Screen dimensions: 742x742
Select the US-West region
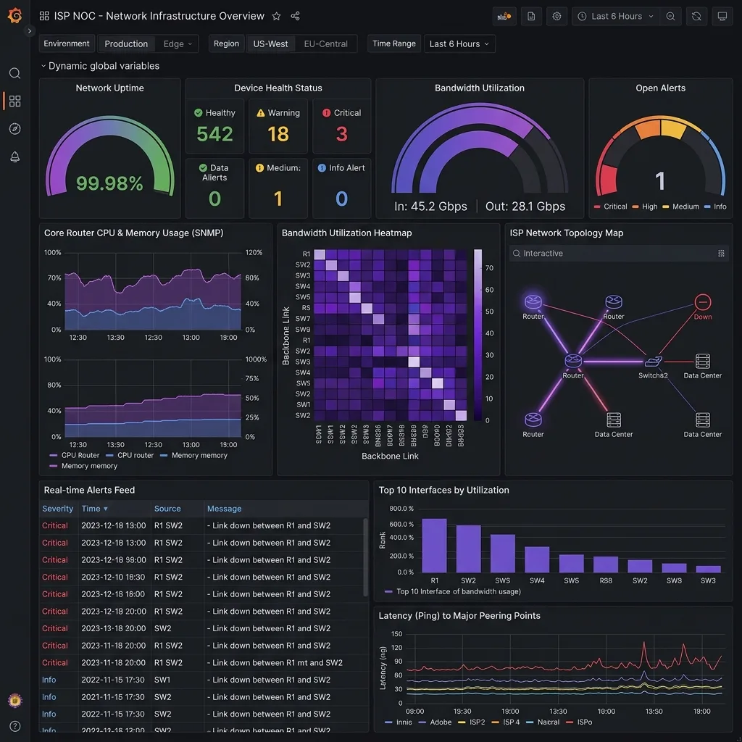click(270, 44)
